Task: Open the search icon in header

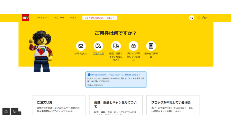Action: point(191,18)
